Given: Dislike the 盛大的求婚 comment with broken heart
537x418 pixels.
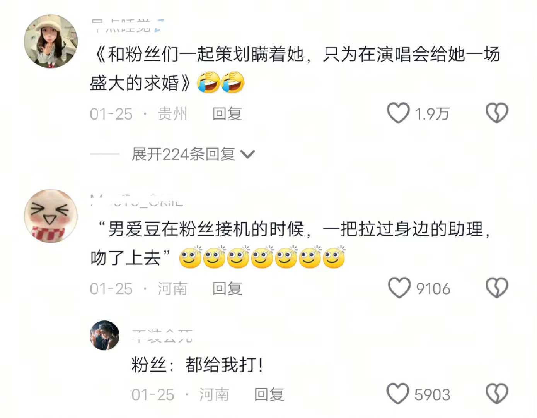Looking at the screenshot, I should pos(497,113).
